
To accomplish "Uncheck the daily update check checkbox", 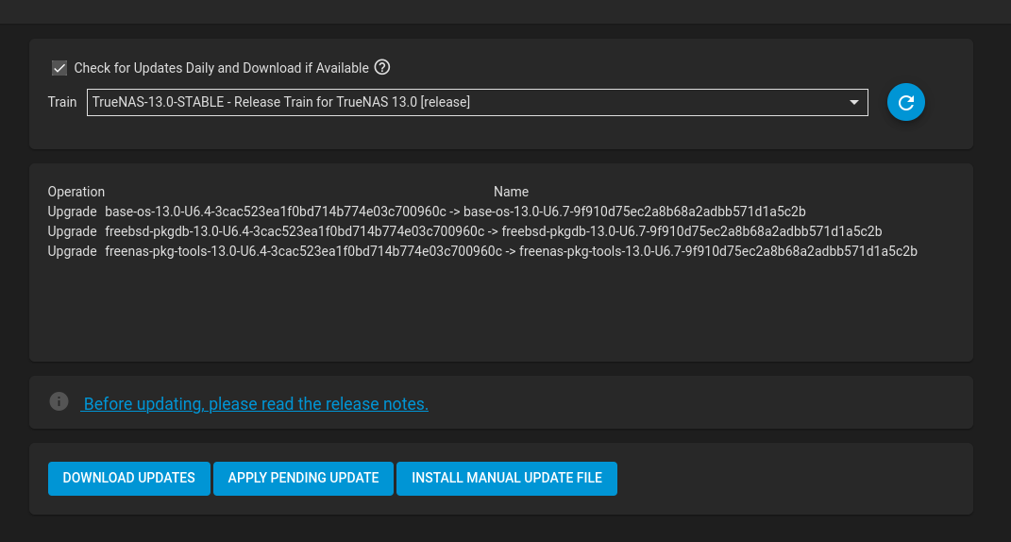I will (x=59, y=68).
